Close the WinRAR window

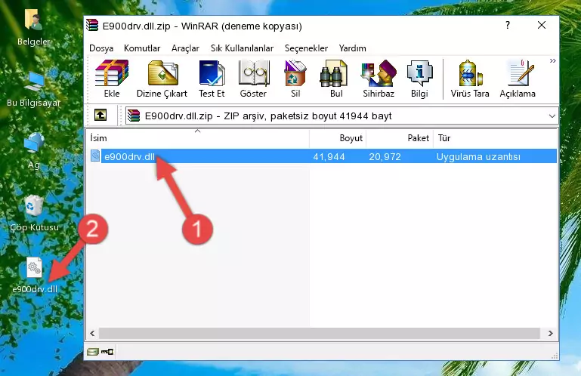pos(542,25)
